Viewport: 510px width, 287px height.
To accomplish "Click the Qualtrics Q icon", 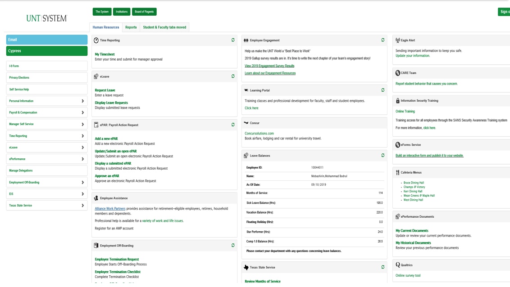I will pyautogui.click(x=397, y=265).
